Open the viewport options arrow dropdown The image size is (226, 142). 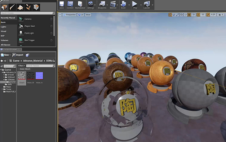[60, 15]
